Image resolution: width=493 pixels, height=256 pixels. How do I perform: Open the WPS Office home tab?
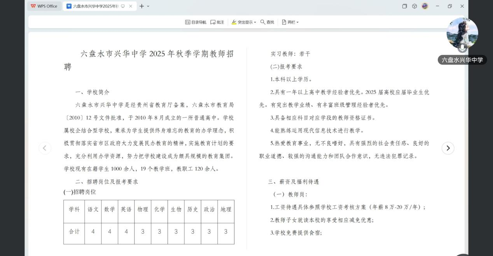(x=44, y=6)
